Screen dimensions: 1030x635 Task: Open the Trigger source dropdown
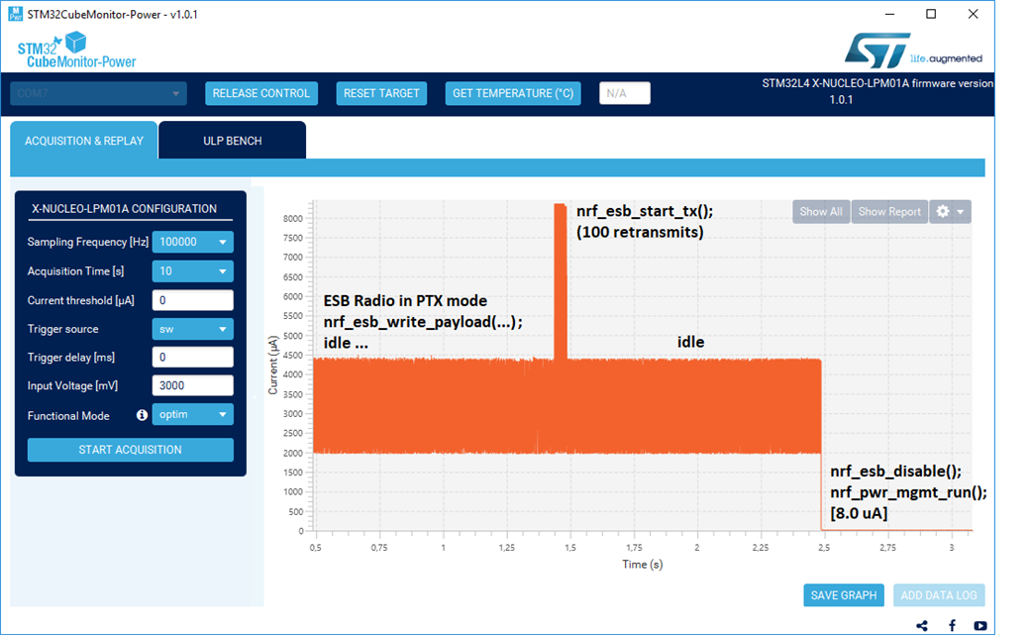[192, 329]
